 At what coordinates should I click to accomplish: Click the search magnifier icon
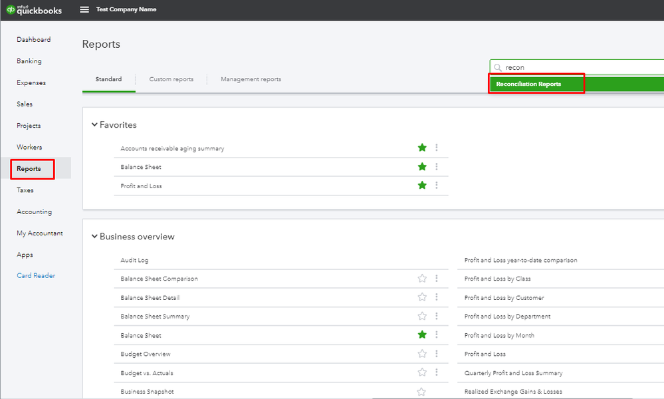point(498,68)
